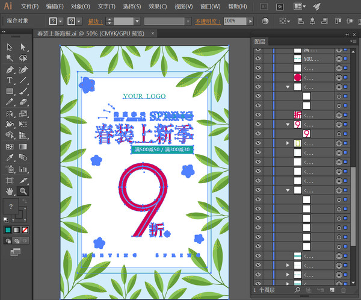Activate the Zoom tool

[23, 191]
